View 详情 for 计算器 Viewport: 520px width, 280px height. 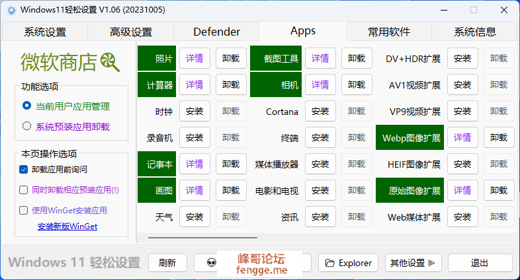pyautogui.click(x=195, y=85)
